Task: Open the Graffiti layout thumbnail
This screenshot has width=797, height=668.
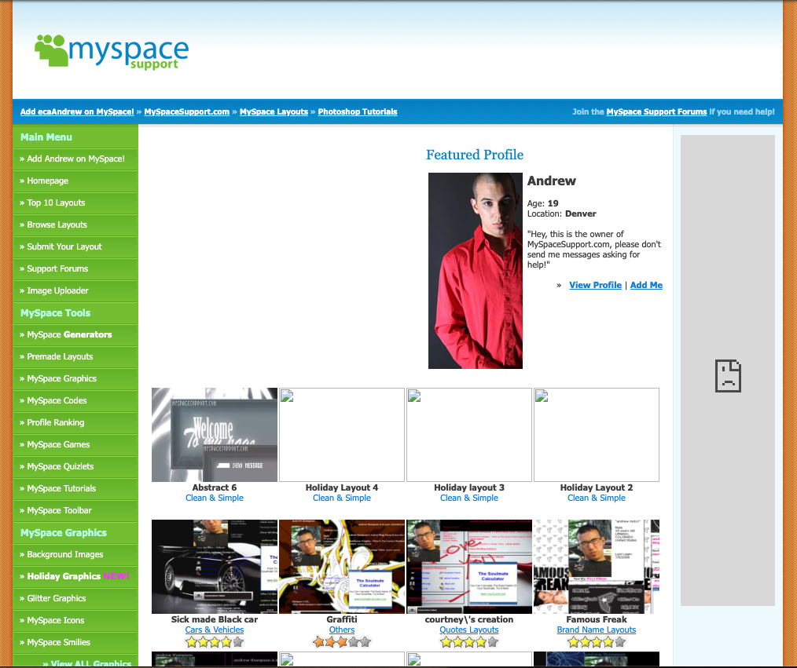Action: click(x=342, y=567)
